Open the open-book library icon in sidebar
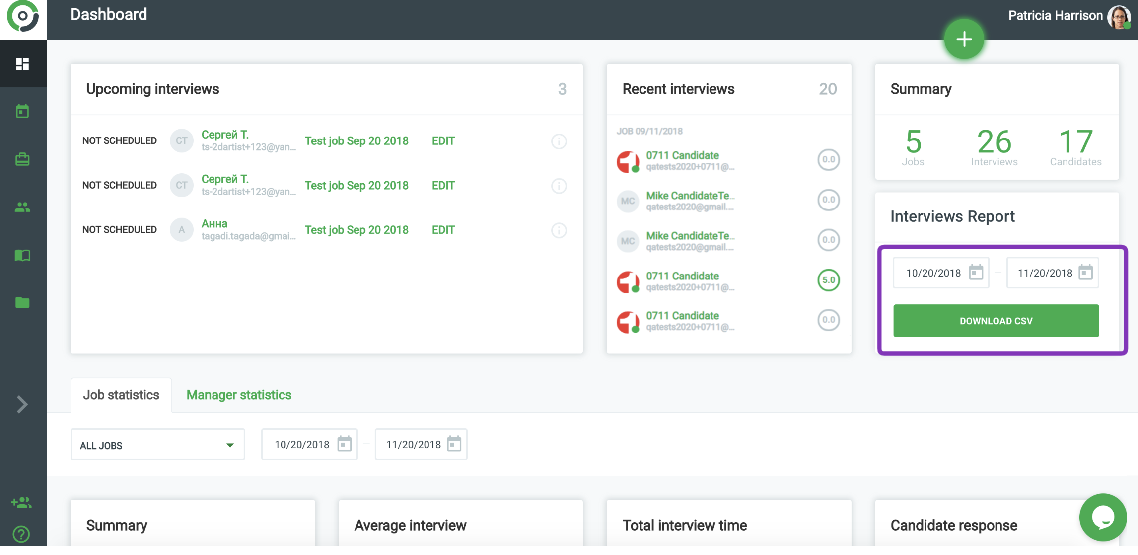 tap(22, 255)
